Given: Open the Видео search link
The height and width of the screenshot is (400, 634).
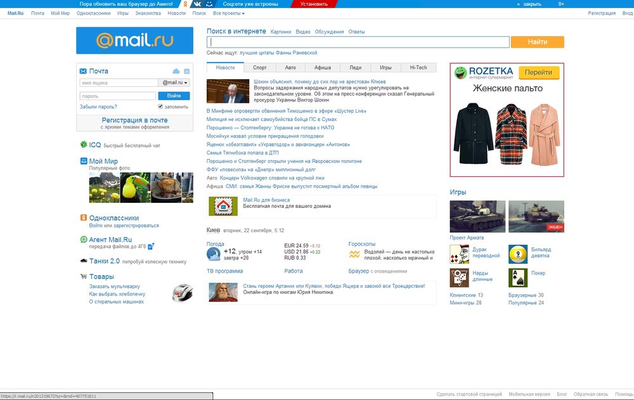Looking at the screenshot, I should click(x=303, y=32).
